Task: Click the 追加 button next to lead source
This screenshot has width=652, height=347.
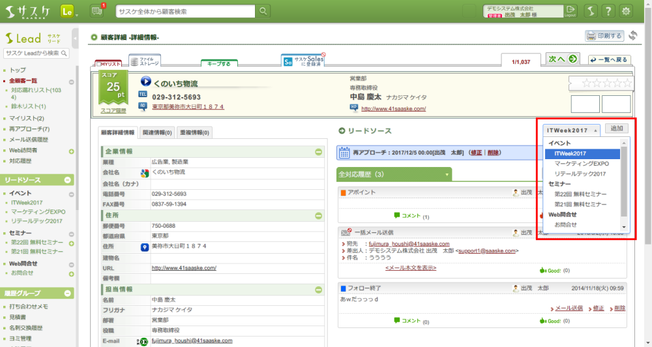Action: click(x=616, y=128)
